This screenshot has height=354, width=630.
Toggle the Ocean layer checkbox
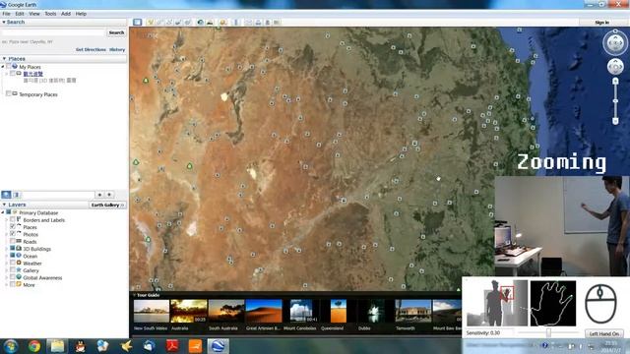click(x=13, y=256)
